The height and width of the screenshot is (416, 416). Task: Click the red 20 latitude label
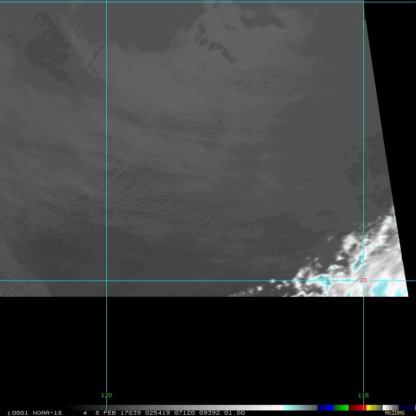[x=363, y=280]
